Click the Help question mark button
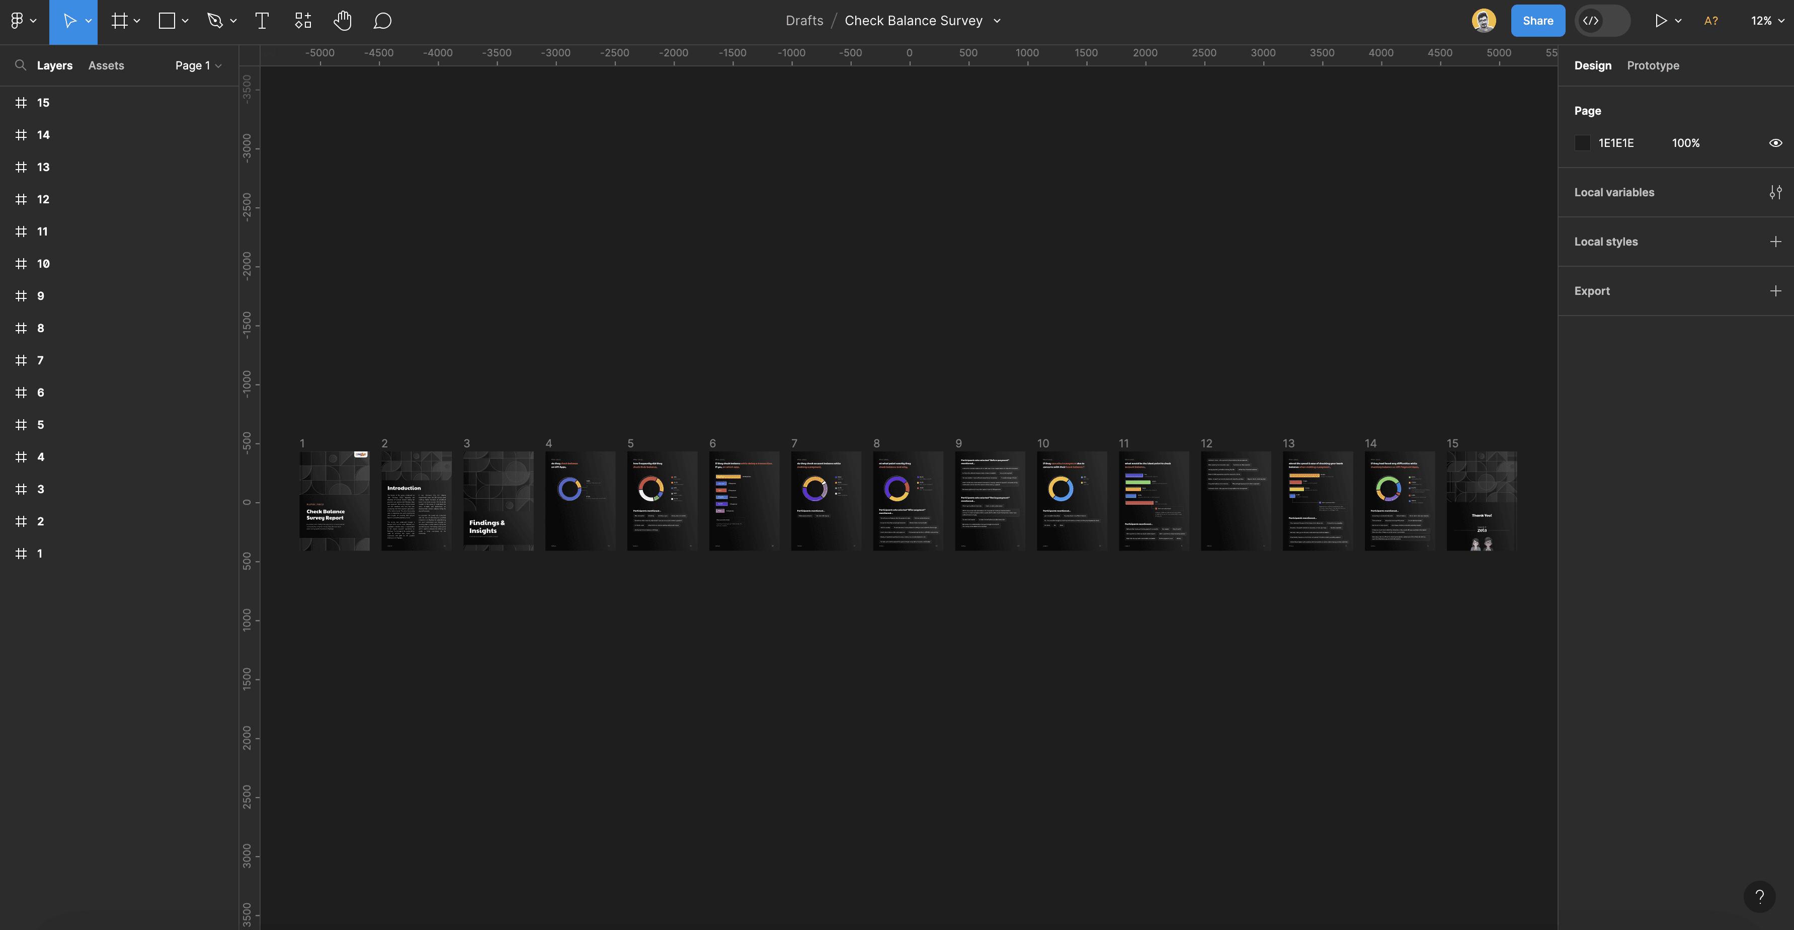 (1759, 896)
